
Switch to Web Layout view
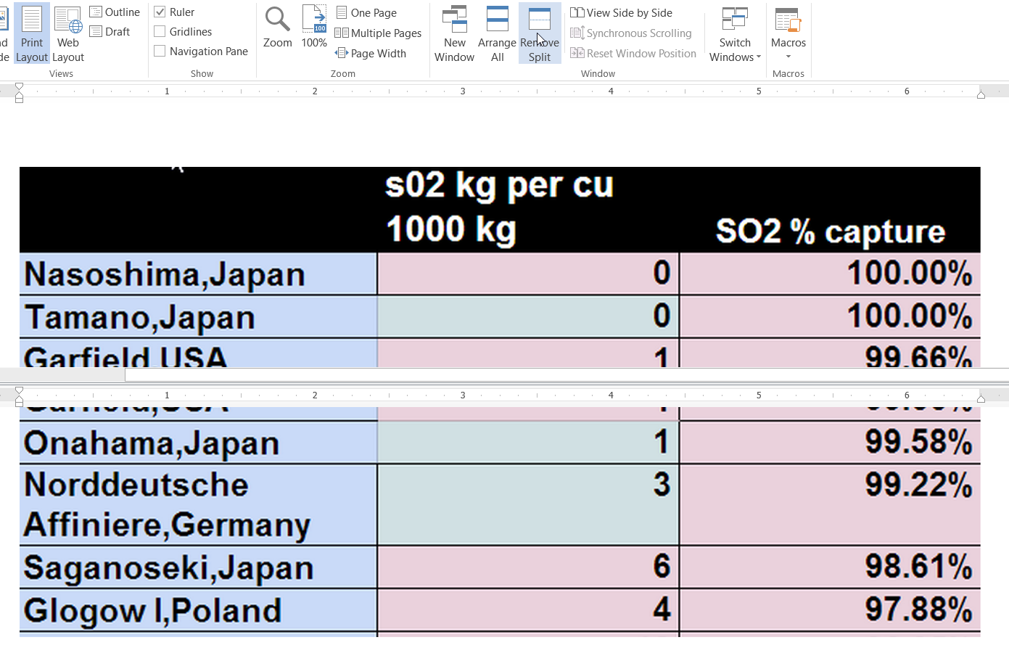(x=68, y=33)
